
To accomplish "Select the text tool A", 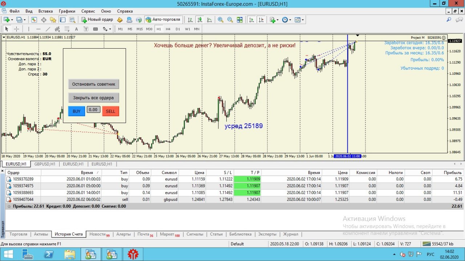I will coord(76,29).
